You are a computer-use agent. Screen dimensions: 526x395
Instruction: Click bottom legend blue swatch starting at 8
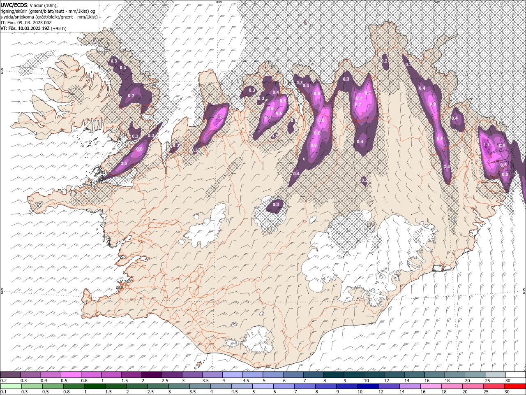coord(325,386)
